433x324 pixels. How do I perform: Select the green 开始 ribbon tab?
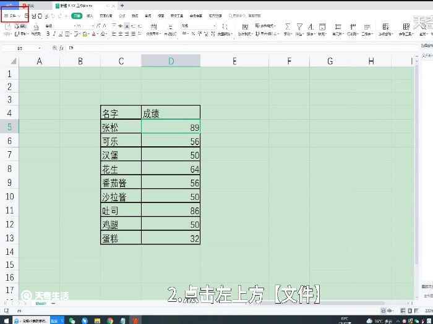tap(77, 16)
